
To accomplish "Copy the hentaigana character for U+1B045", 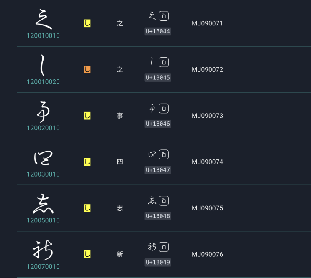I will coord(164,62).
